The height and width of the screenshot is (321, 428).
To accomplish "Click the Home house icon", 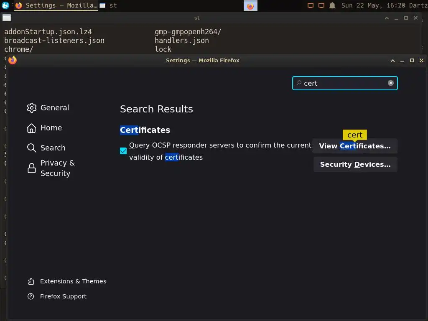I will pyautogui.click(x=31, y=128).
